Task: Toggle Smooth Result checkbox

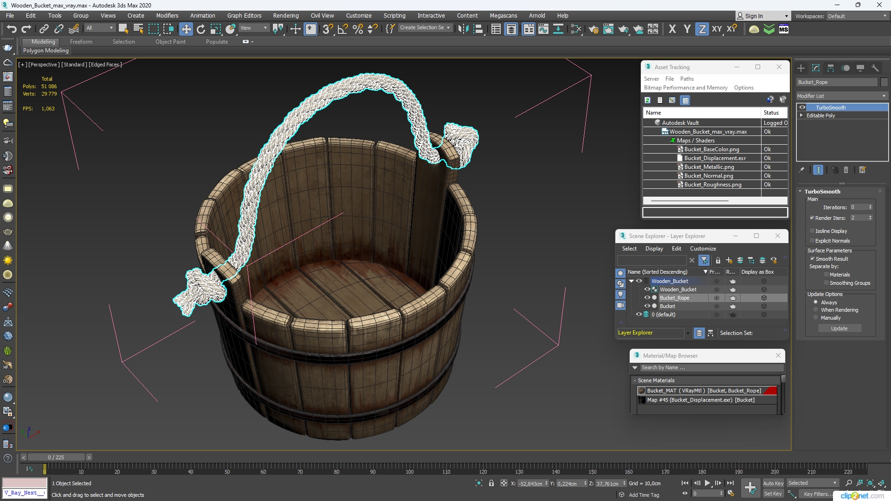Action: click(x=813, y=259)
